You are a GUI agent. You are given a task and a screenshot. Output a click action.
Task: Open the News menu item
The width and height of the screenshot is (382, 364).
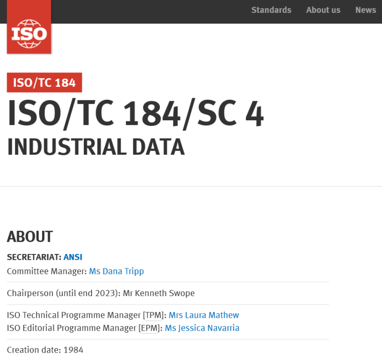[366, 10]
